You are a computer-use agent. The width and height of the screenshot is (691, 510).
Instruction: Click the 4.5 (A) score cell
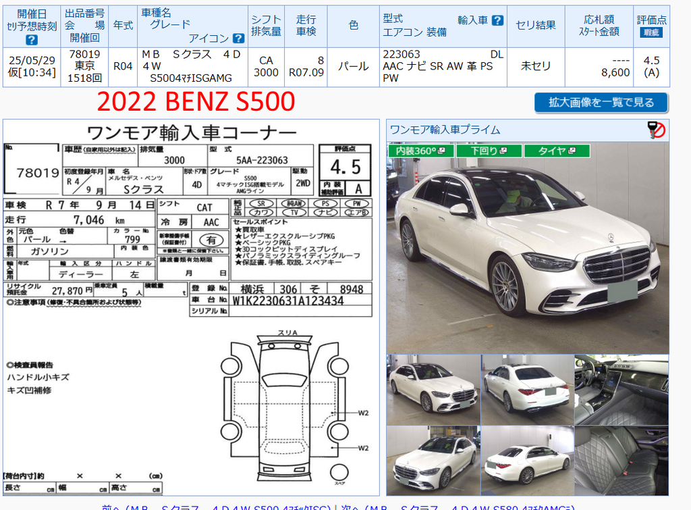click(x=651, y=67)
